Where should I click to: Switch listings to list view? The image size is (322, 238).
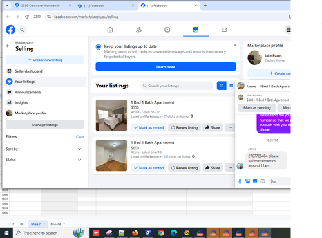[x=222, y=86]
